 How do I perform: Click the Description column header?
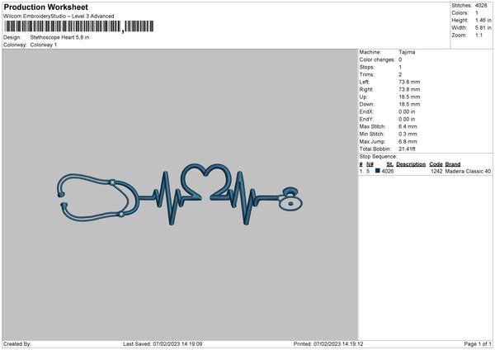click(x=411, y=164)
